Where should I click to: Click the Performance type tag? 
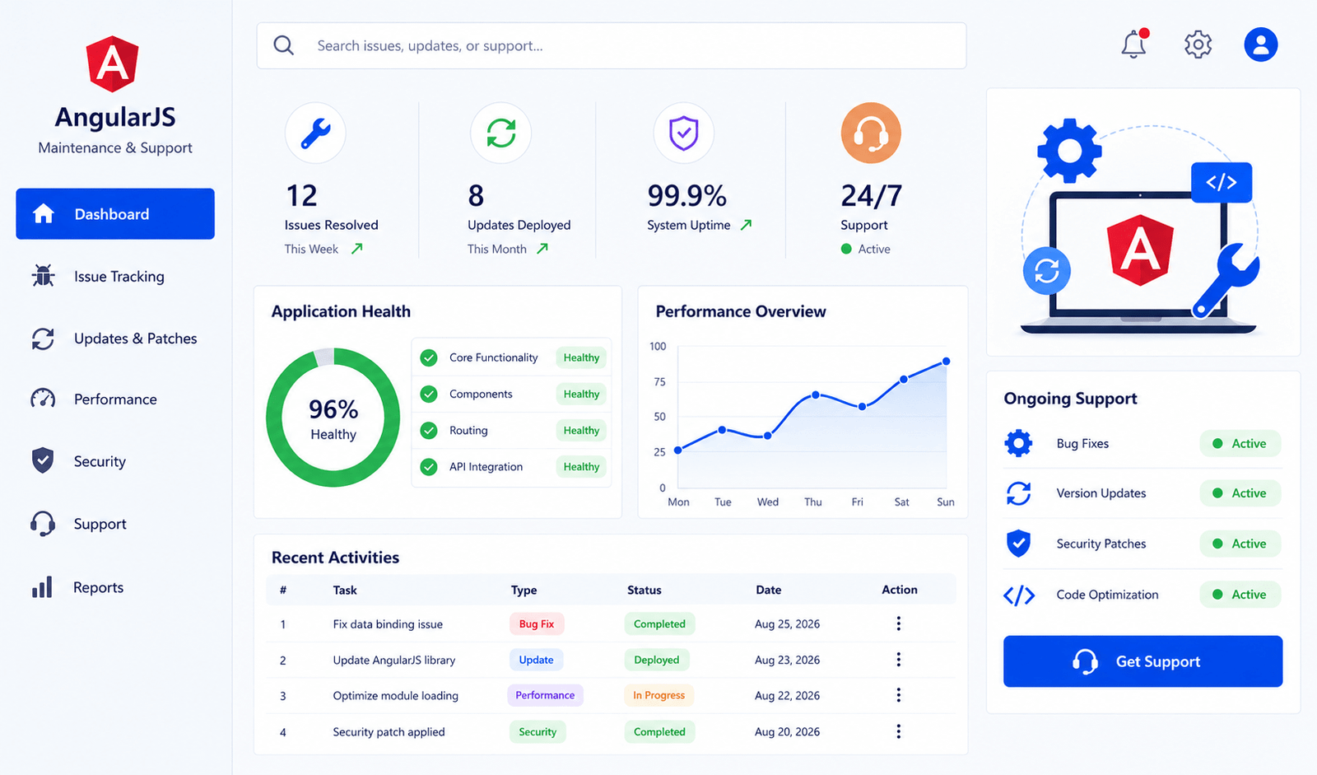[545, 695]
